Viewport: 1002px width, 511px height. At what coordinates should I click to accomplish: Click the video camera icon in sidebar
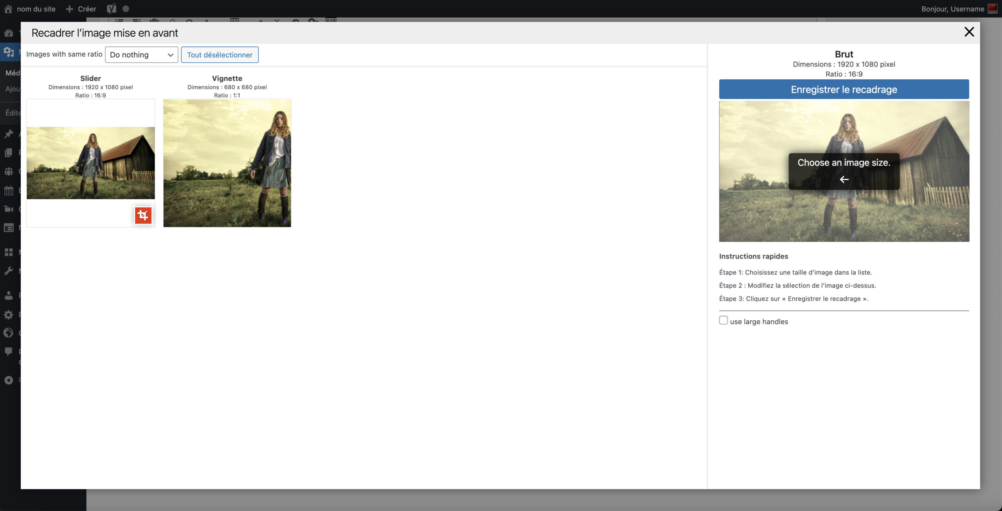[9, 209]
